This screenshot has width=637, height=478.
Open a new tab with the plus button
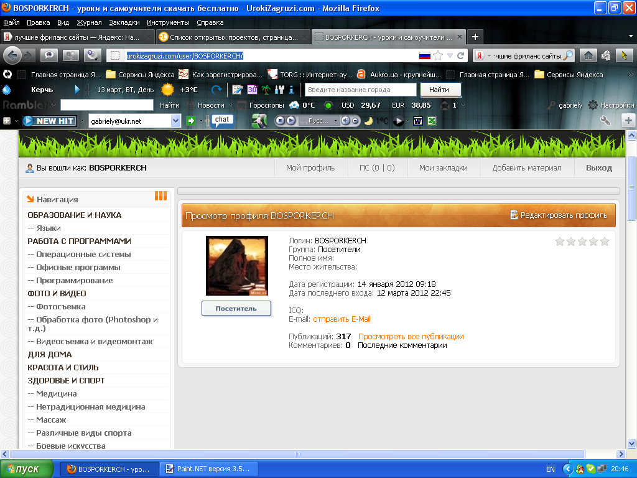[x=475, y=37]
